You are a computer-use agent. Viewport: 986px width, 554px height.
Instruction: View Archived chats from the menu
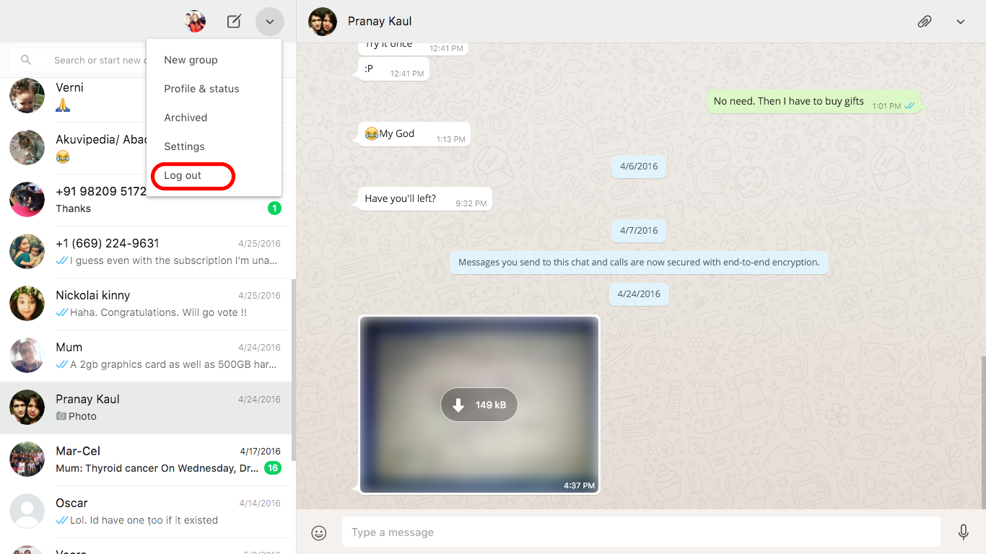pos(186,117)
